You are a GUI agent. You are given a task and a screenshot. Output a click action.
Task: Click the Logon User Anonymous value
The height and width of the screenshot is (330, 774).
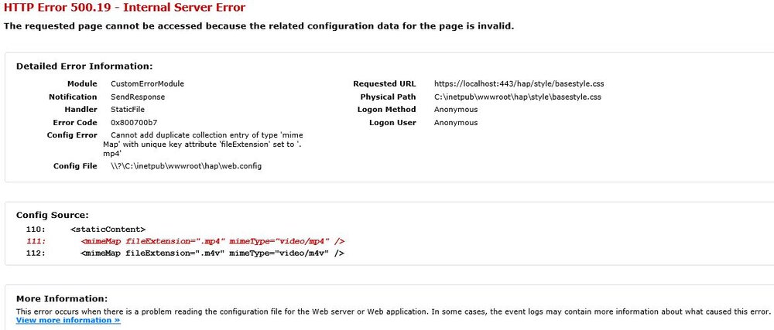click(456, 123)
